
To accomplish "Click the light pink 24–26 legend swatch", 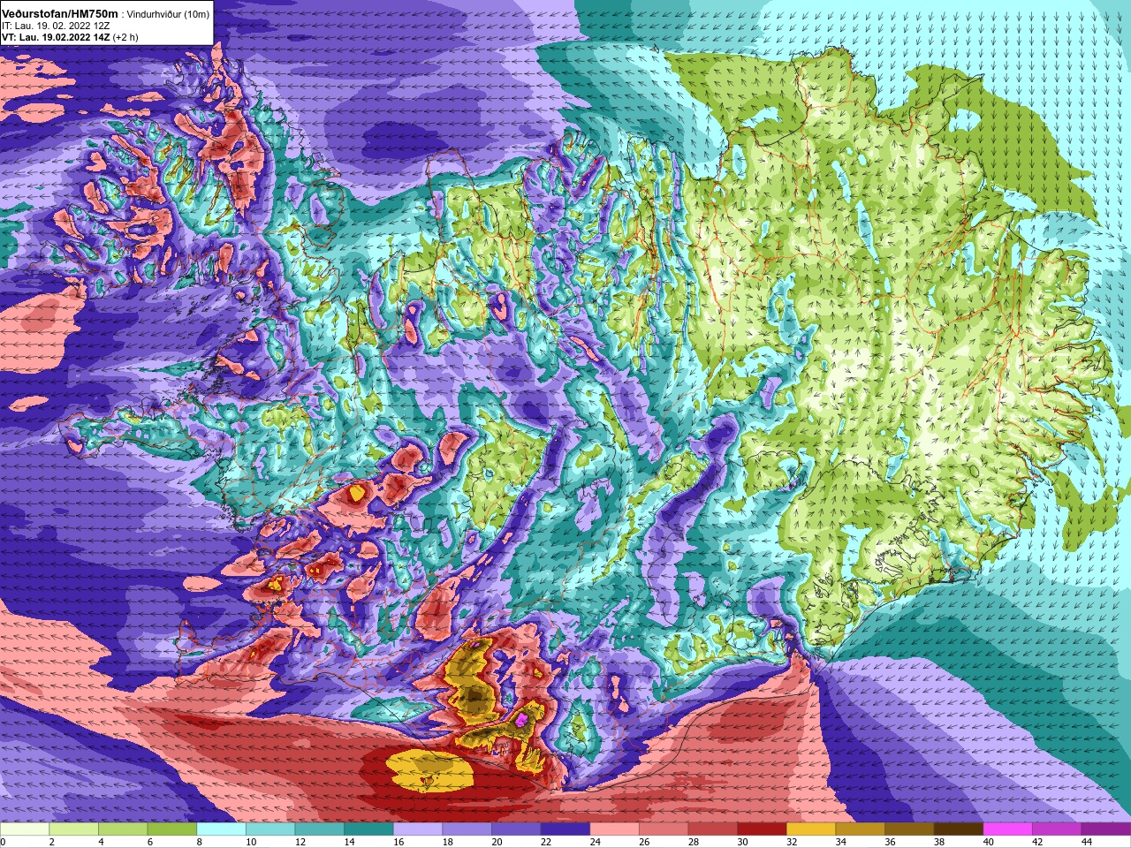I will [x=615, y=829].
